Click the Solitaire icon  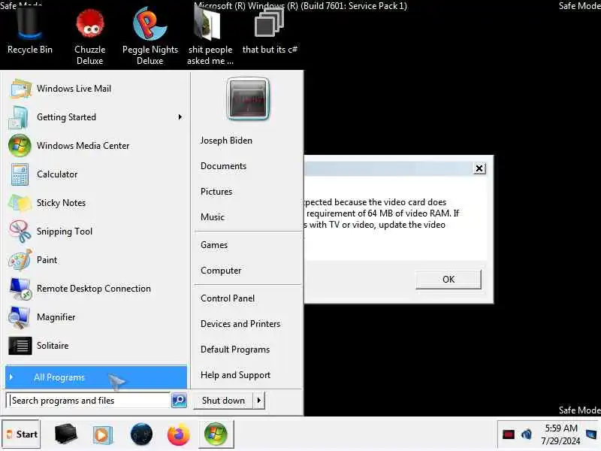coord(20,346)
